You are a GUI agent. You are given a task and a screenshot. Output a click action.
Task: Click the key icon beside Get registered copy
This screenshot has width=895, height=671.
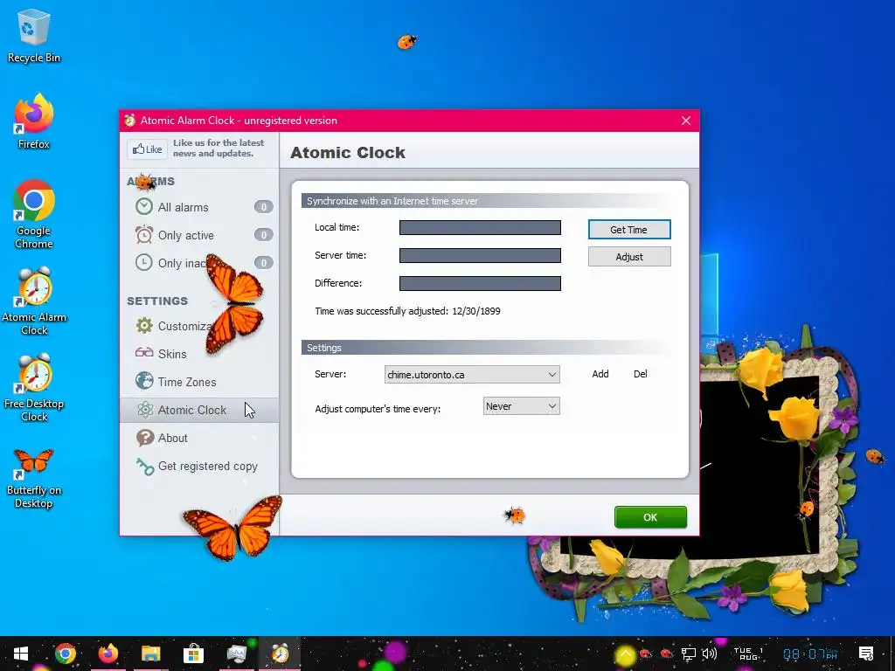(145, 467)
